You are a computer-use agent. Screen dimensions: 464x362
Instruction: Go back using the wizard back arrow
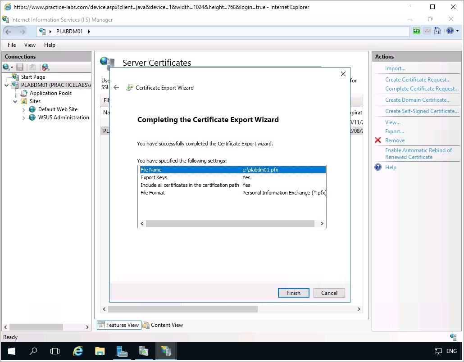tap(116, 88)
